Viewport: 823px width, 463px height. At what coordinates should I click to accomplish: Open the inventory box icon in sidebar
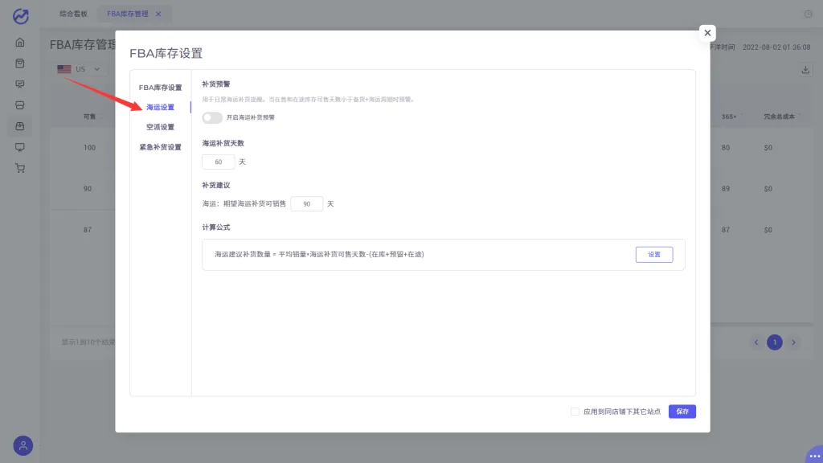20,126
